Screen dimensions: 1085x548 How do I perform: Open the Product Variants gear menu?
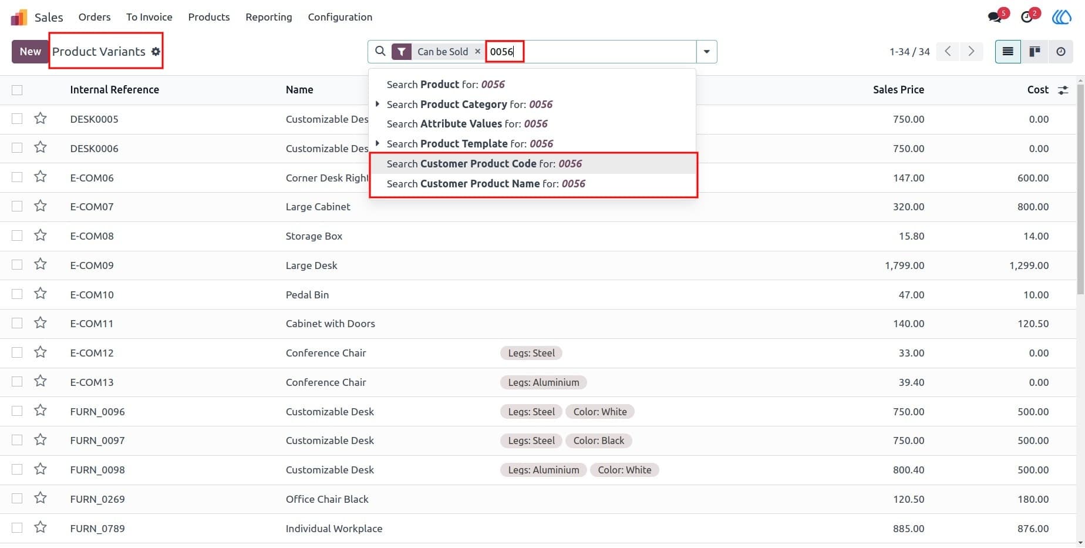click(x=156, y=52)
